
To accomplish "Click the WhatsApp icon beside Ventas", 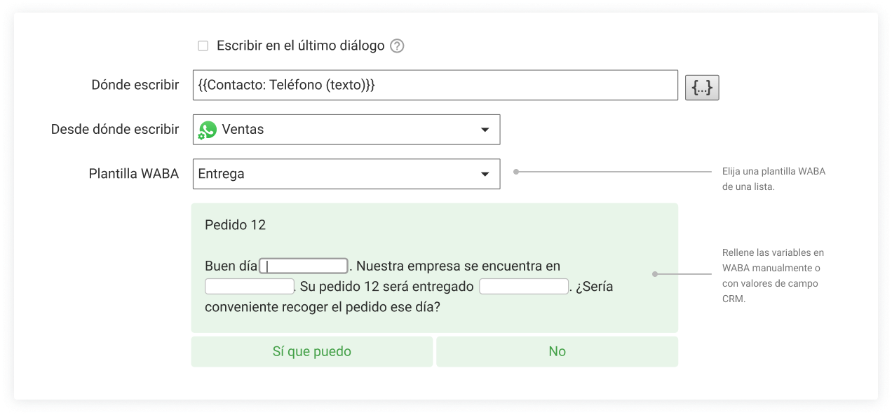I will pyautogui.click(x=208, y=130).
